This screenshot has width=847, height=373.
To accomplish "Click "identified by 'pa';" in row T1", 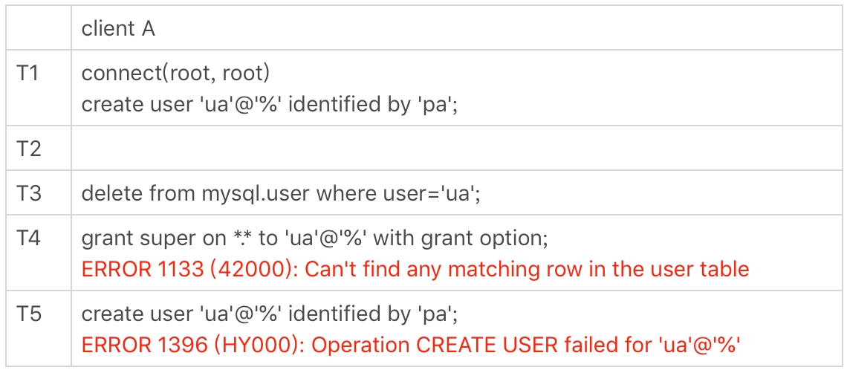I will coord(372,104).
